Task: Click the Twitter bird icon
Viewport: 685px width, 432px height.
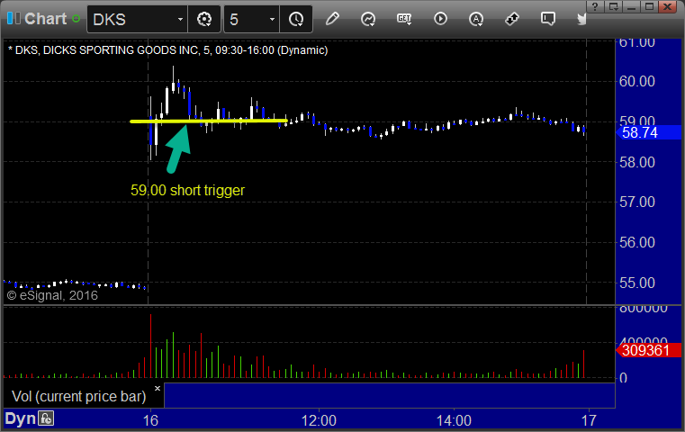Action: click(581, 19)
